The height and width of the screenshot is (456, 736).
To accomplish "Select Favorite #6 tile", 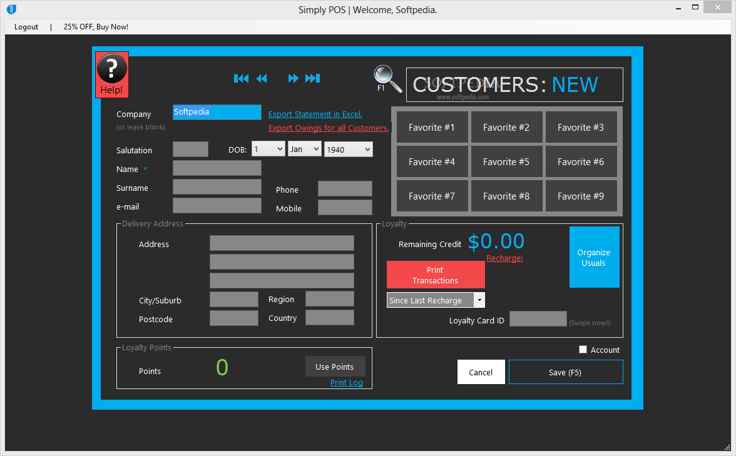I will point(581,161).
